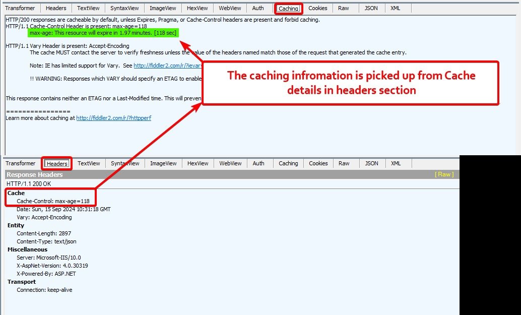Viewport: 521px width, 315px height.
Task: Switch to the Cookies tab
Action: (317, 8)
